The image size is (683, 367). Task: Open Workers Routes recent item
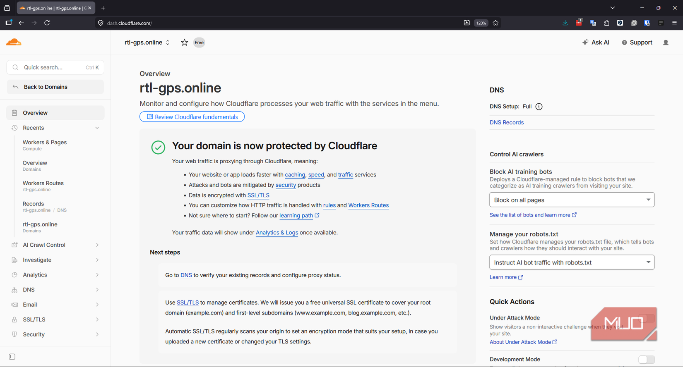pyautogui.click(x=43, y=186)
